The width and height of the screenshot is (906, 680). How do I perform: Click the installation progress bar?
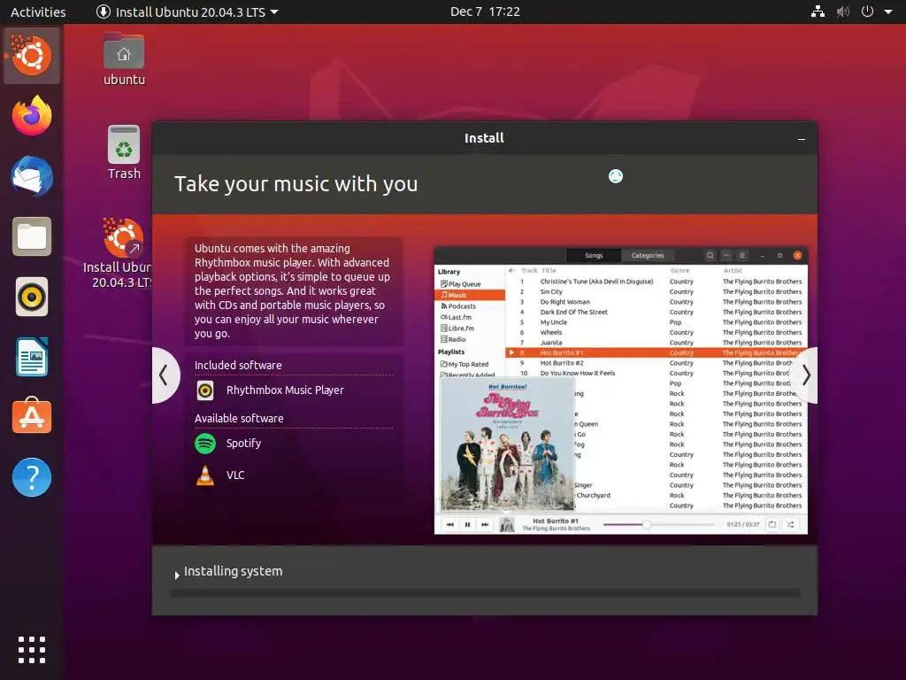pyautogui.click(x=485, y=592)
